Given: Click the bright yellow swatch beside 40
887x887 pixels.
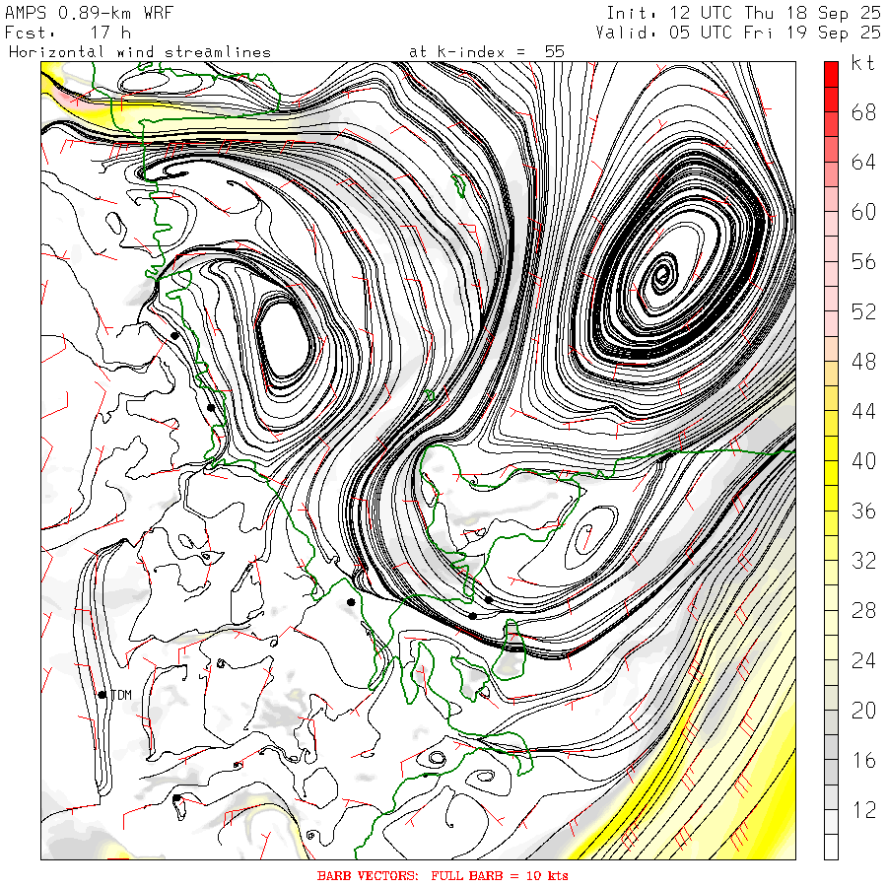Looking at the screenshot, I should pos(831,460).
